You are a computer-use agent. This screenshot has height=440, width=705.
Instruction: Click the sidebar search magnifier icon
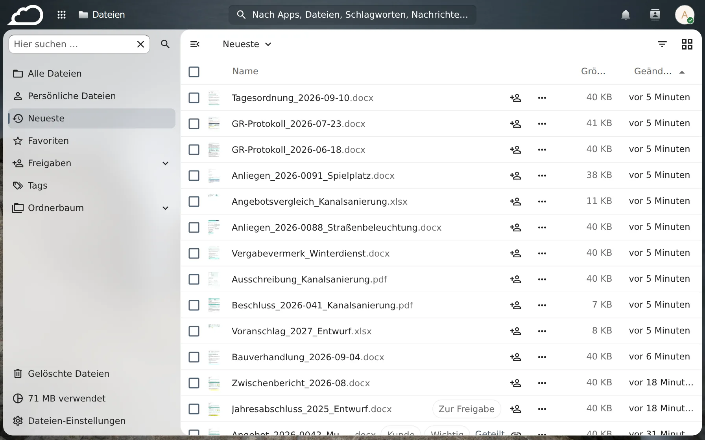click(x=165, y=44)
